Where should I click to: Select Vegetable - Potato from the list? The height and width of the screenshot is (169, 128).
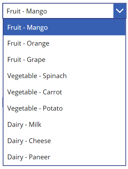[x=64, y=108]
